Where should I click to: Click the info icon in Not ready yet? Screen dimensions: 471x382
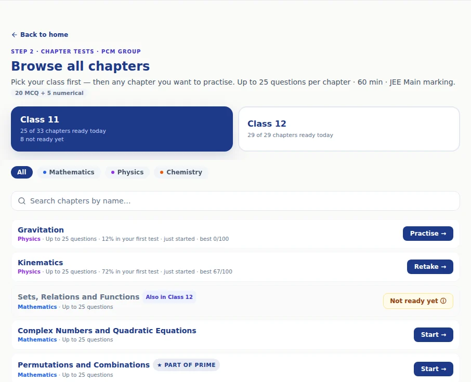coord(443,301)
